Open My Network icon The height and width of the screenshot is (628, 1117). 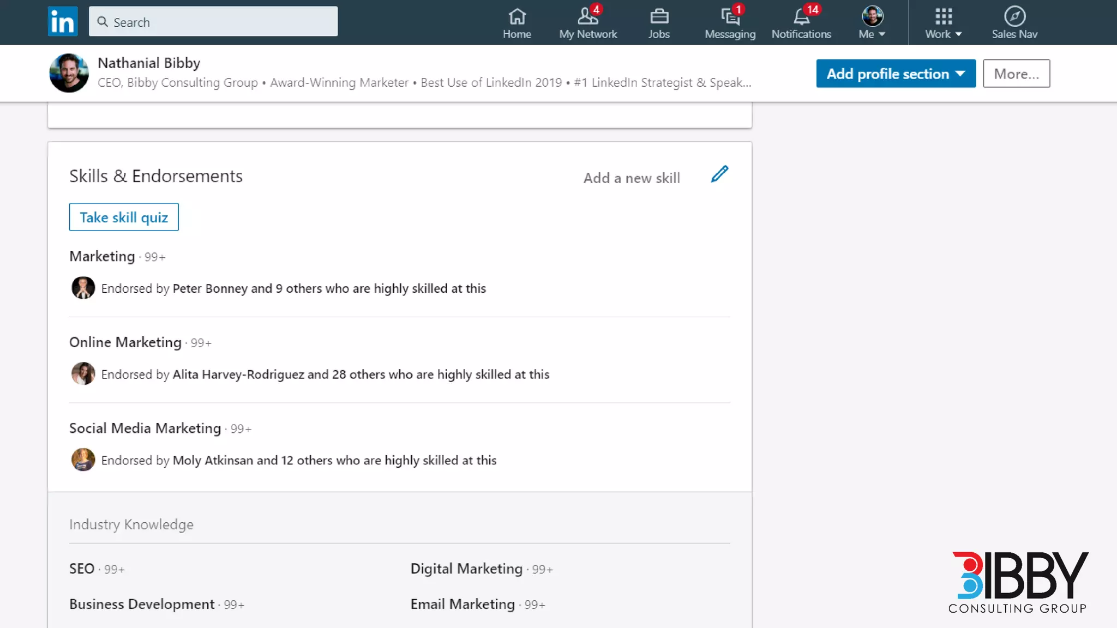point(587,23)
